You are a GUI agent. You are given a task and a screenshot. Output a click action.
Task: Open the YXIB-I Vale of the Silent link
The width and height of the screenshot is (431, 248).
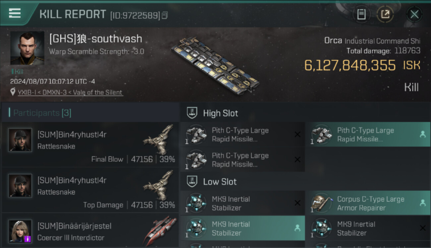(x=70, y=93)
